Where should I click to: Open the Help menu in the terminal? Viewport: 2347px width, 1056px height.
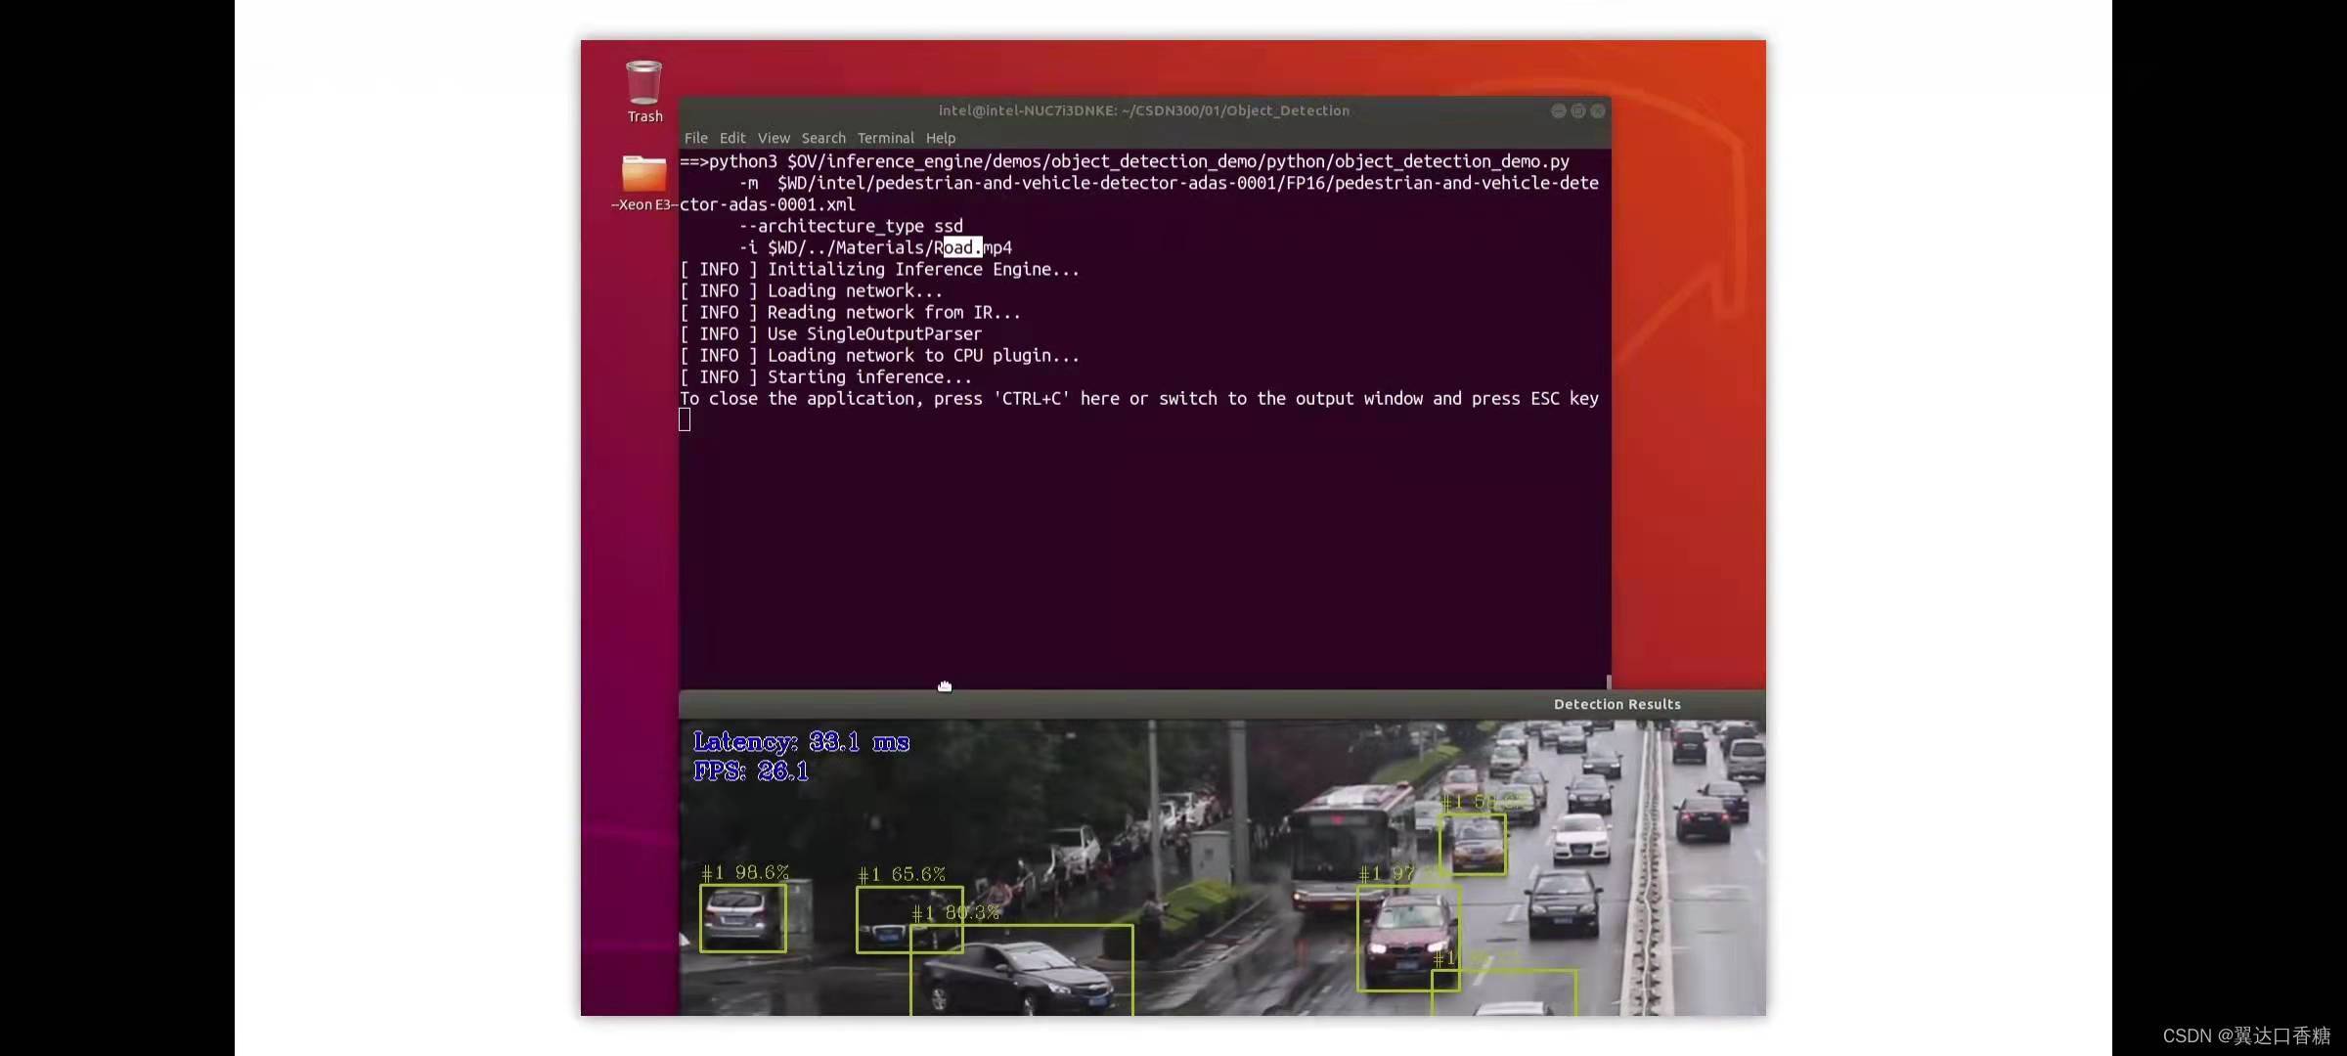tap(941, 138)
